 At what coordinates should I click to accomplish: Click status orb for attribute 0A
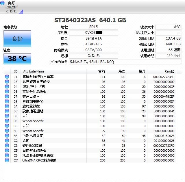point(7,106)
